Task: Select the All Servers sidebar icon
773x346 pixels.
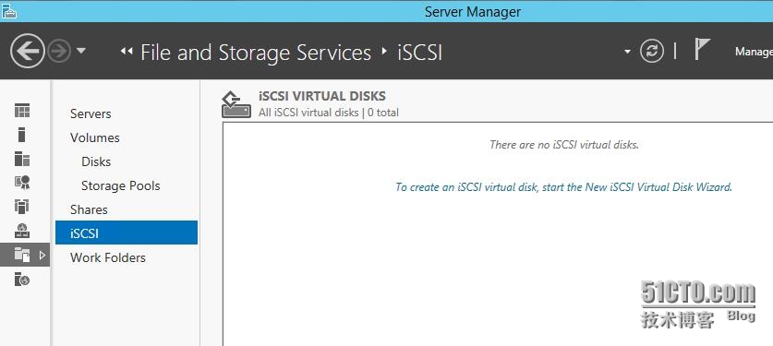Action: [22, 159]
